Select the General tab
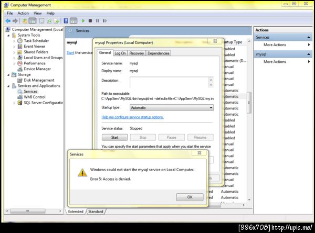Image resolution: width=315 pixels, height=233 pixels. [x=105, y=53]
